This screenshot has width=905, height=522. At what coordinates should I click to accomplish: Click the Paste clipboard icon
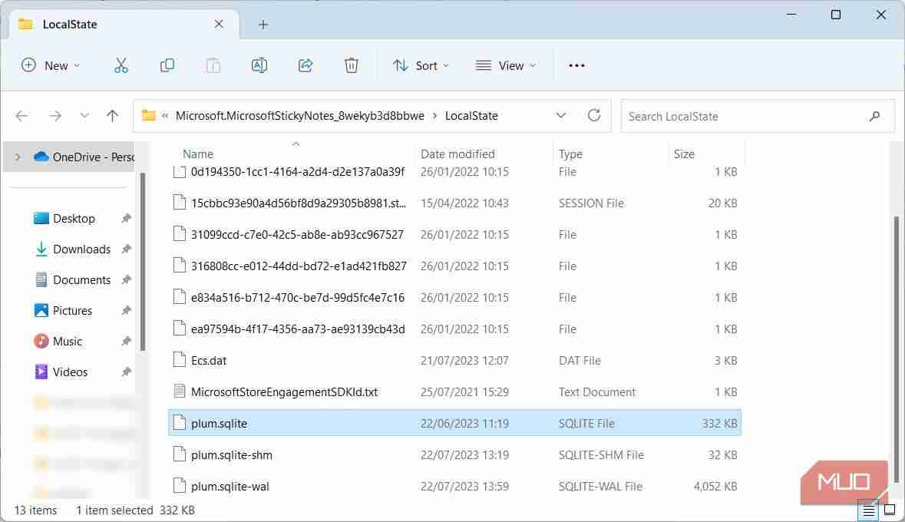pyautogui.click(x=213, y=65)
